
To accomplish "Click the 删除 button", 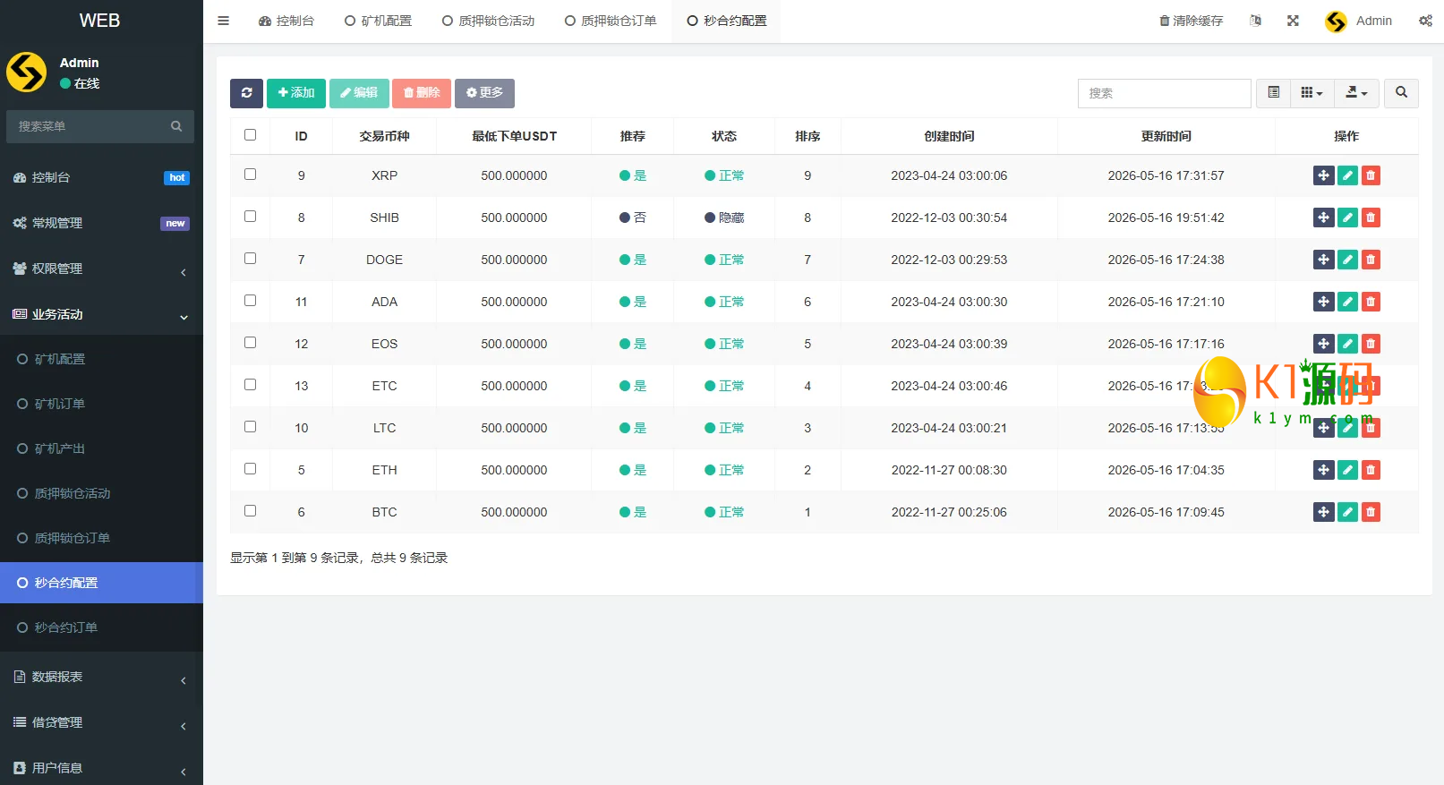I will (x=422, y=93).
